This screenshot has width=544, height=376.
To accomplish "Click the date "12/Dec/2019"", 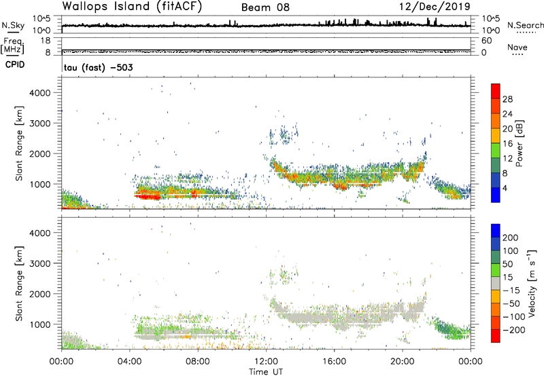I will coord(435,7).
